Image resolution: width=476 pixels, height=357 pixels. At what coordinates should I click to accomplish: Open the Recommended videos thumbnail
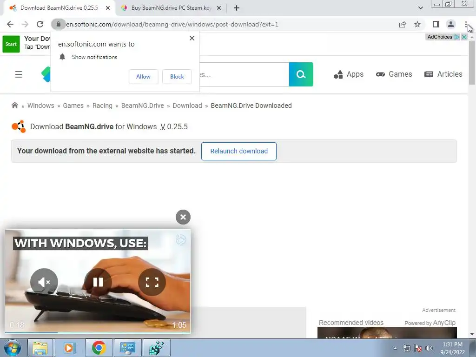pyautogui.click(x=387, y=333)
